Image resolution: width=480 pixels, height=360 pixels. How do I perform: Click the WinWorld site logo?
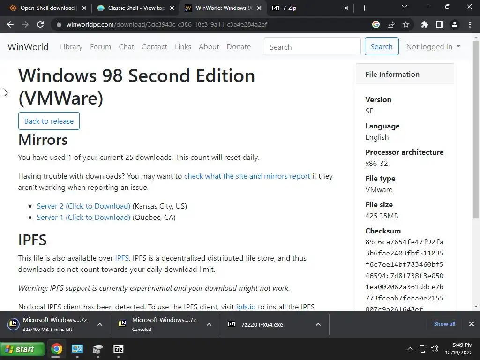28,47
